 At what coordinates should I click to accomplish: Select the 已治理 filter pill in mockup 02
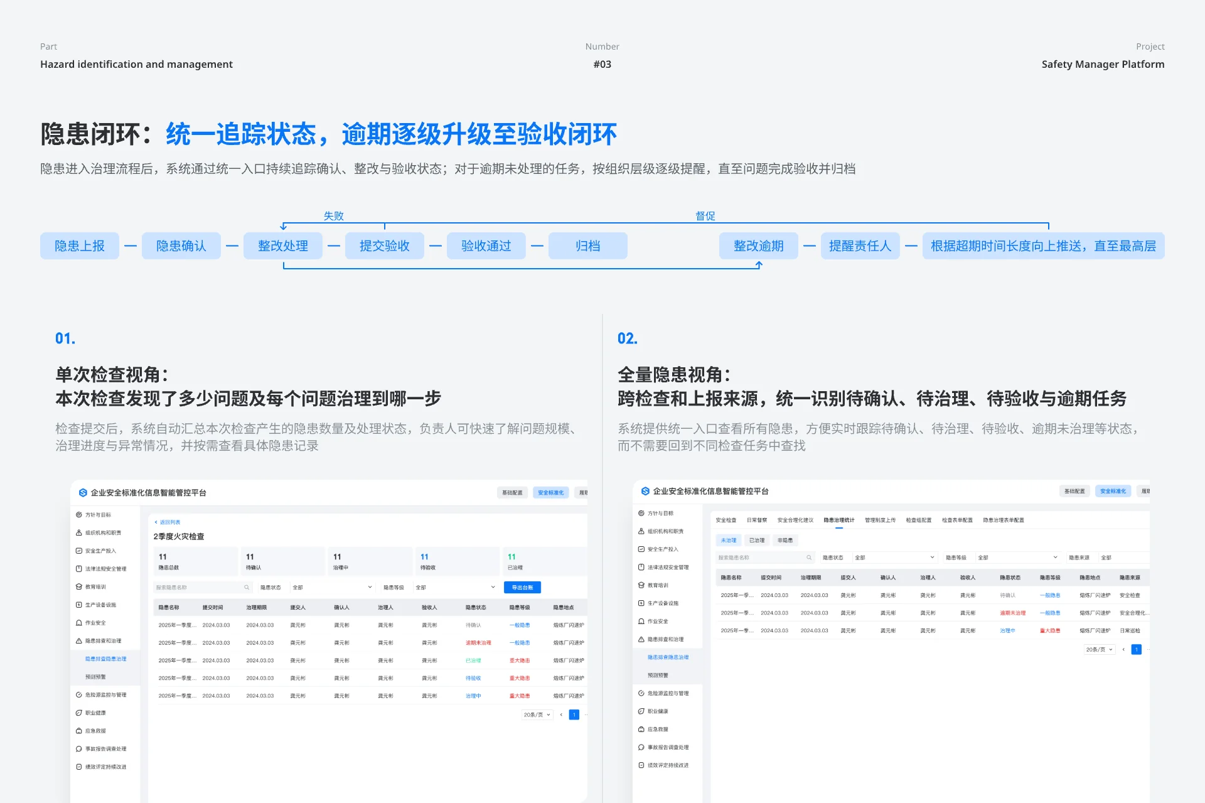(x=757, y=540)
